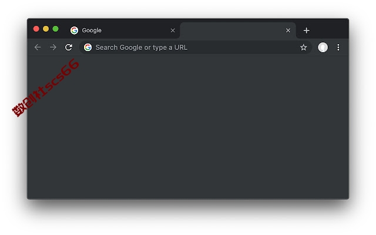Screen dimensions: 376x235
Task: Minimize the window with the yellow button
Action: (x=46, y=29)
